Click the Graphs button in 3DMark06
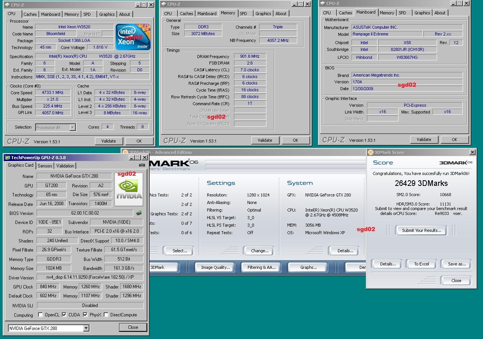Viewport: 483px width, 339px height. (x=308, y=267)
